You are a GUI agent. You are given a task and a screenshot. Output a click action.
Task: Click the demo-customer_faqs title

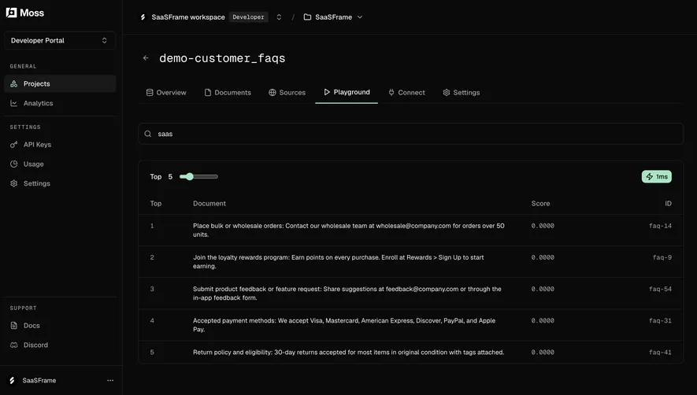point(222,58)
